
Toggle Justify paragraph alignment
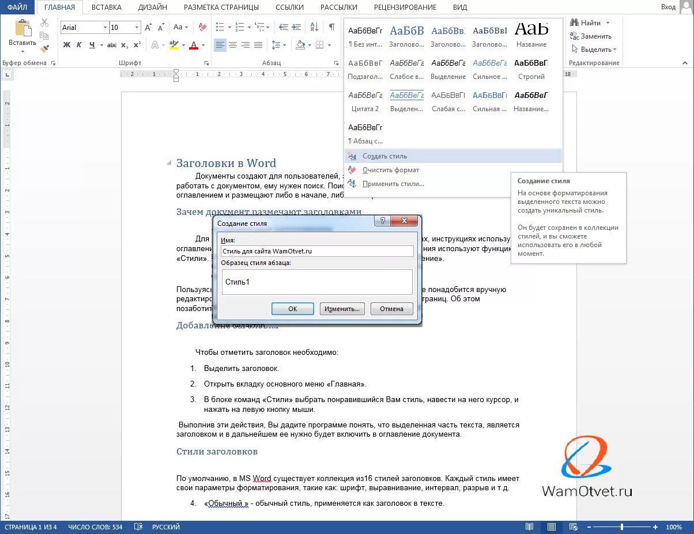(x=258, y=45)
